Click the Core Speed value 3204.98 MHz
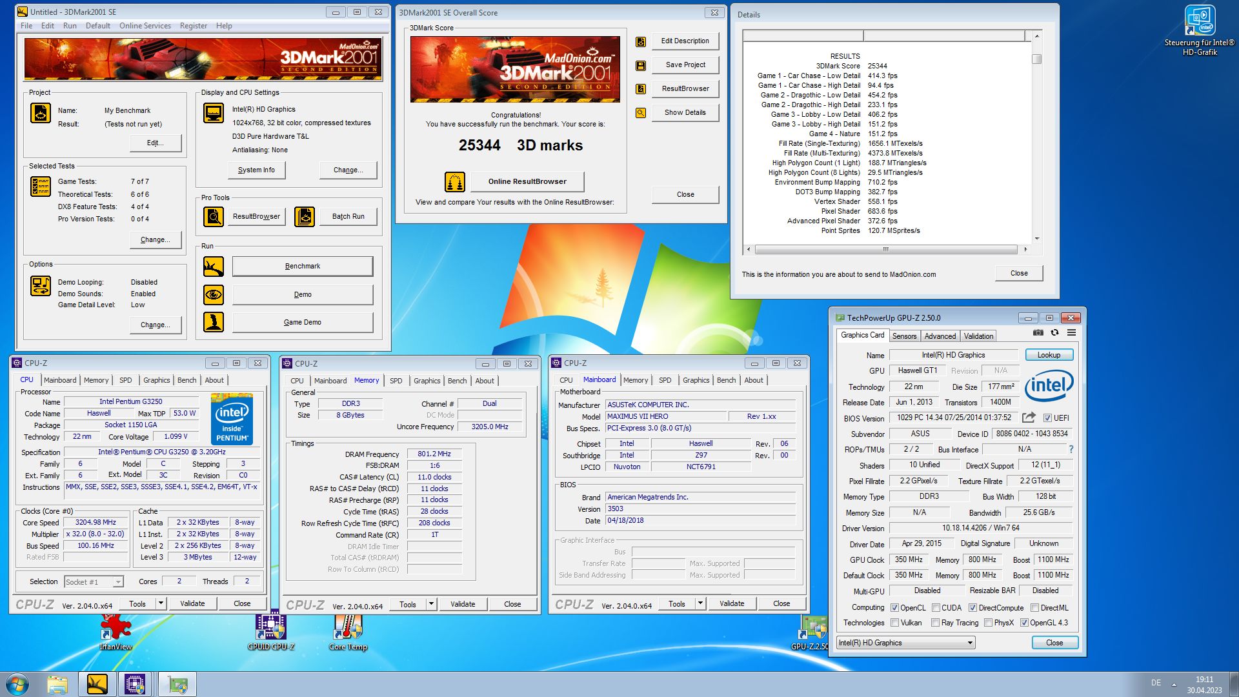Screen dimensions: 1239x697 (96, 522)
